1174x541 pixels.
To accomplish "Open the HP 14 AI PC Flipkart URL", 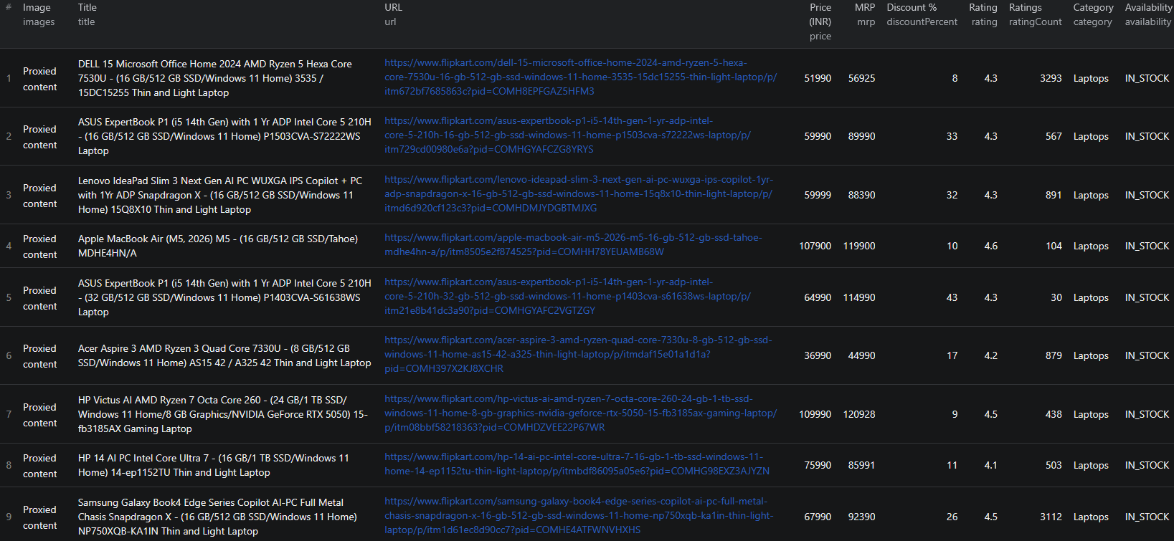I will 577,464.
